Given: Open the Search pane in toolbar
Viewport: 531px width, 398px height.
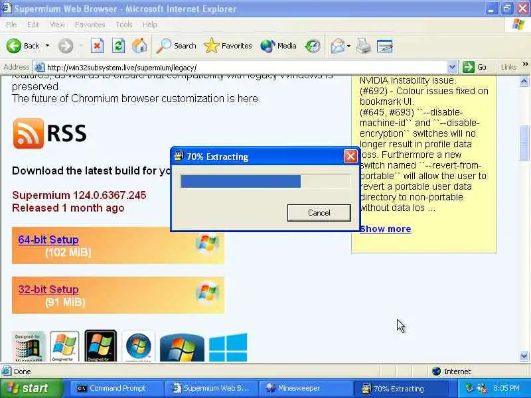Looking at the screenshot, I should pos(176,46).
